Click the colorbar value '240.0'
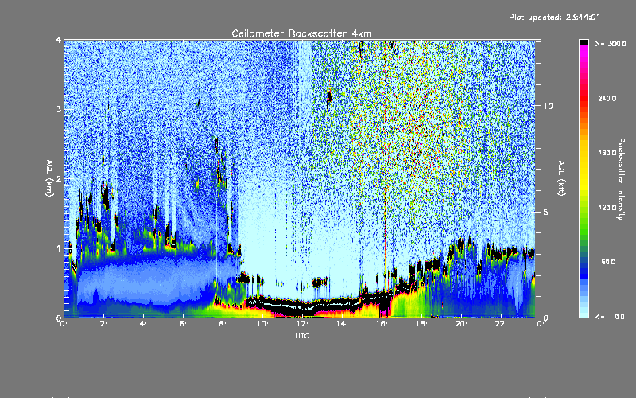Screen dimensions: 636x398 pos(607,98)
